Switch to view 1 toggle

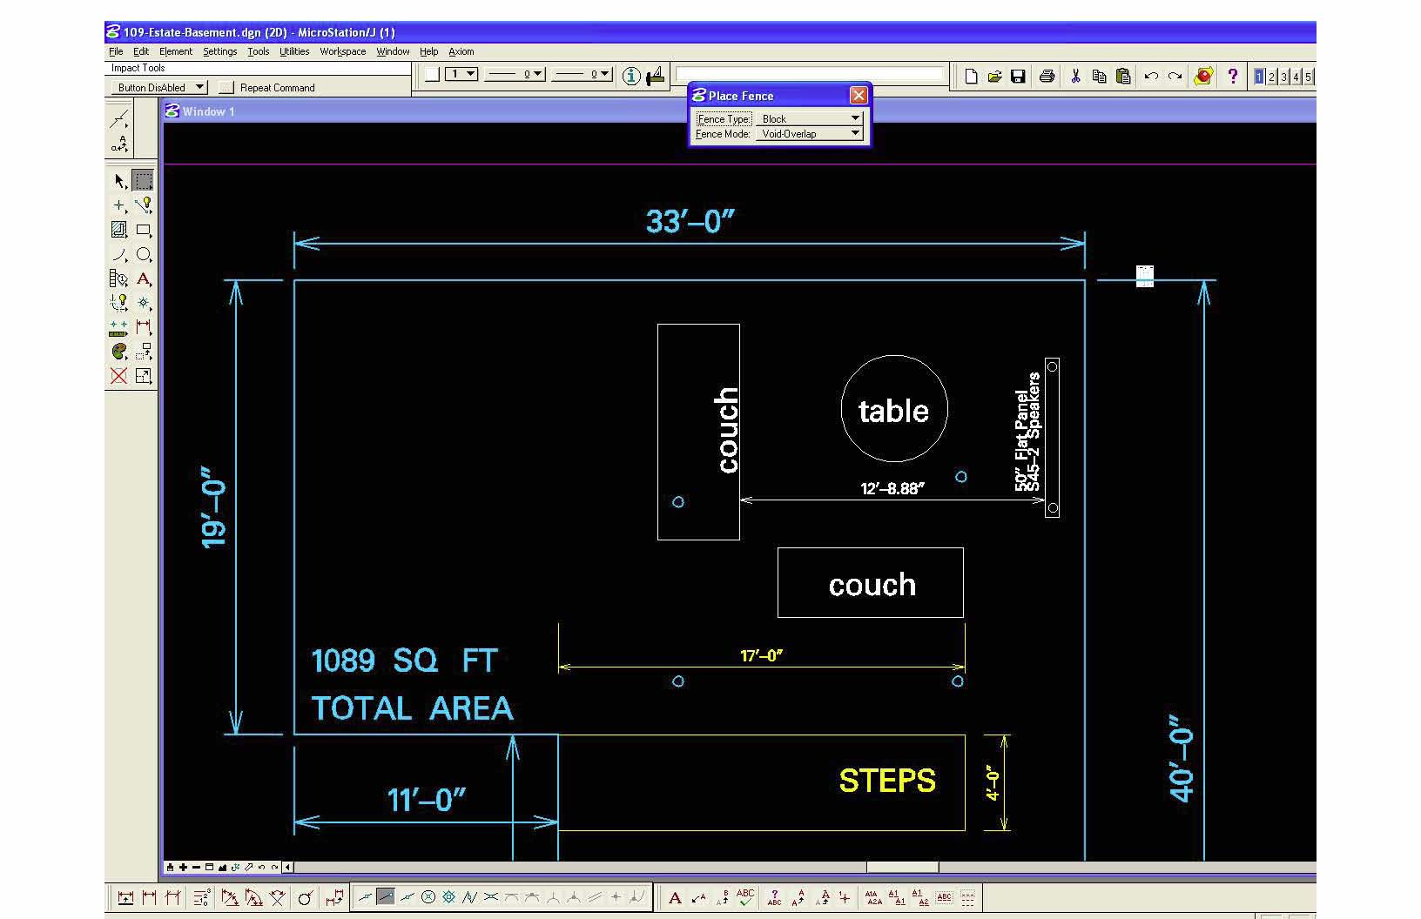point(1259,77)
